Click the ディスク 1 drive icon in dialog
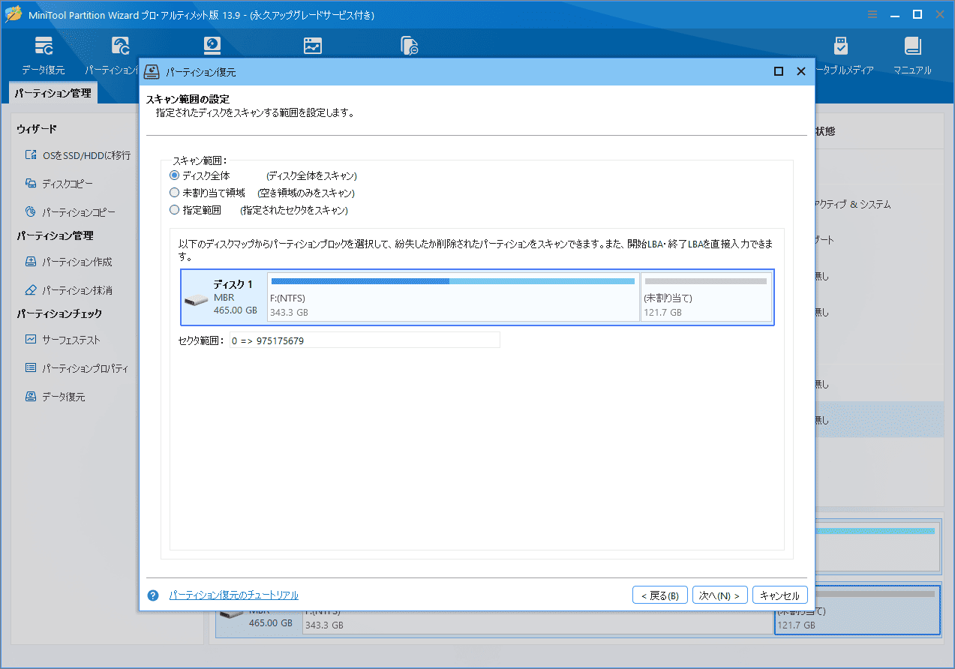Image resolution: width=955 pixels, height=669 pixels. (x=197, y=300)
